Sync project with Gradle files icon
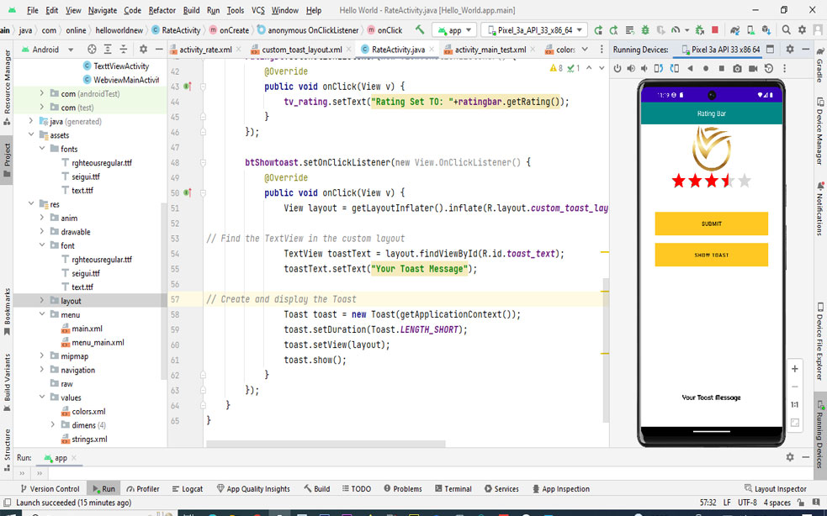The width and height of the screenshot is (827, 516). [x=734, y=30]
